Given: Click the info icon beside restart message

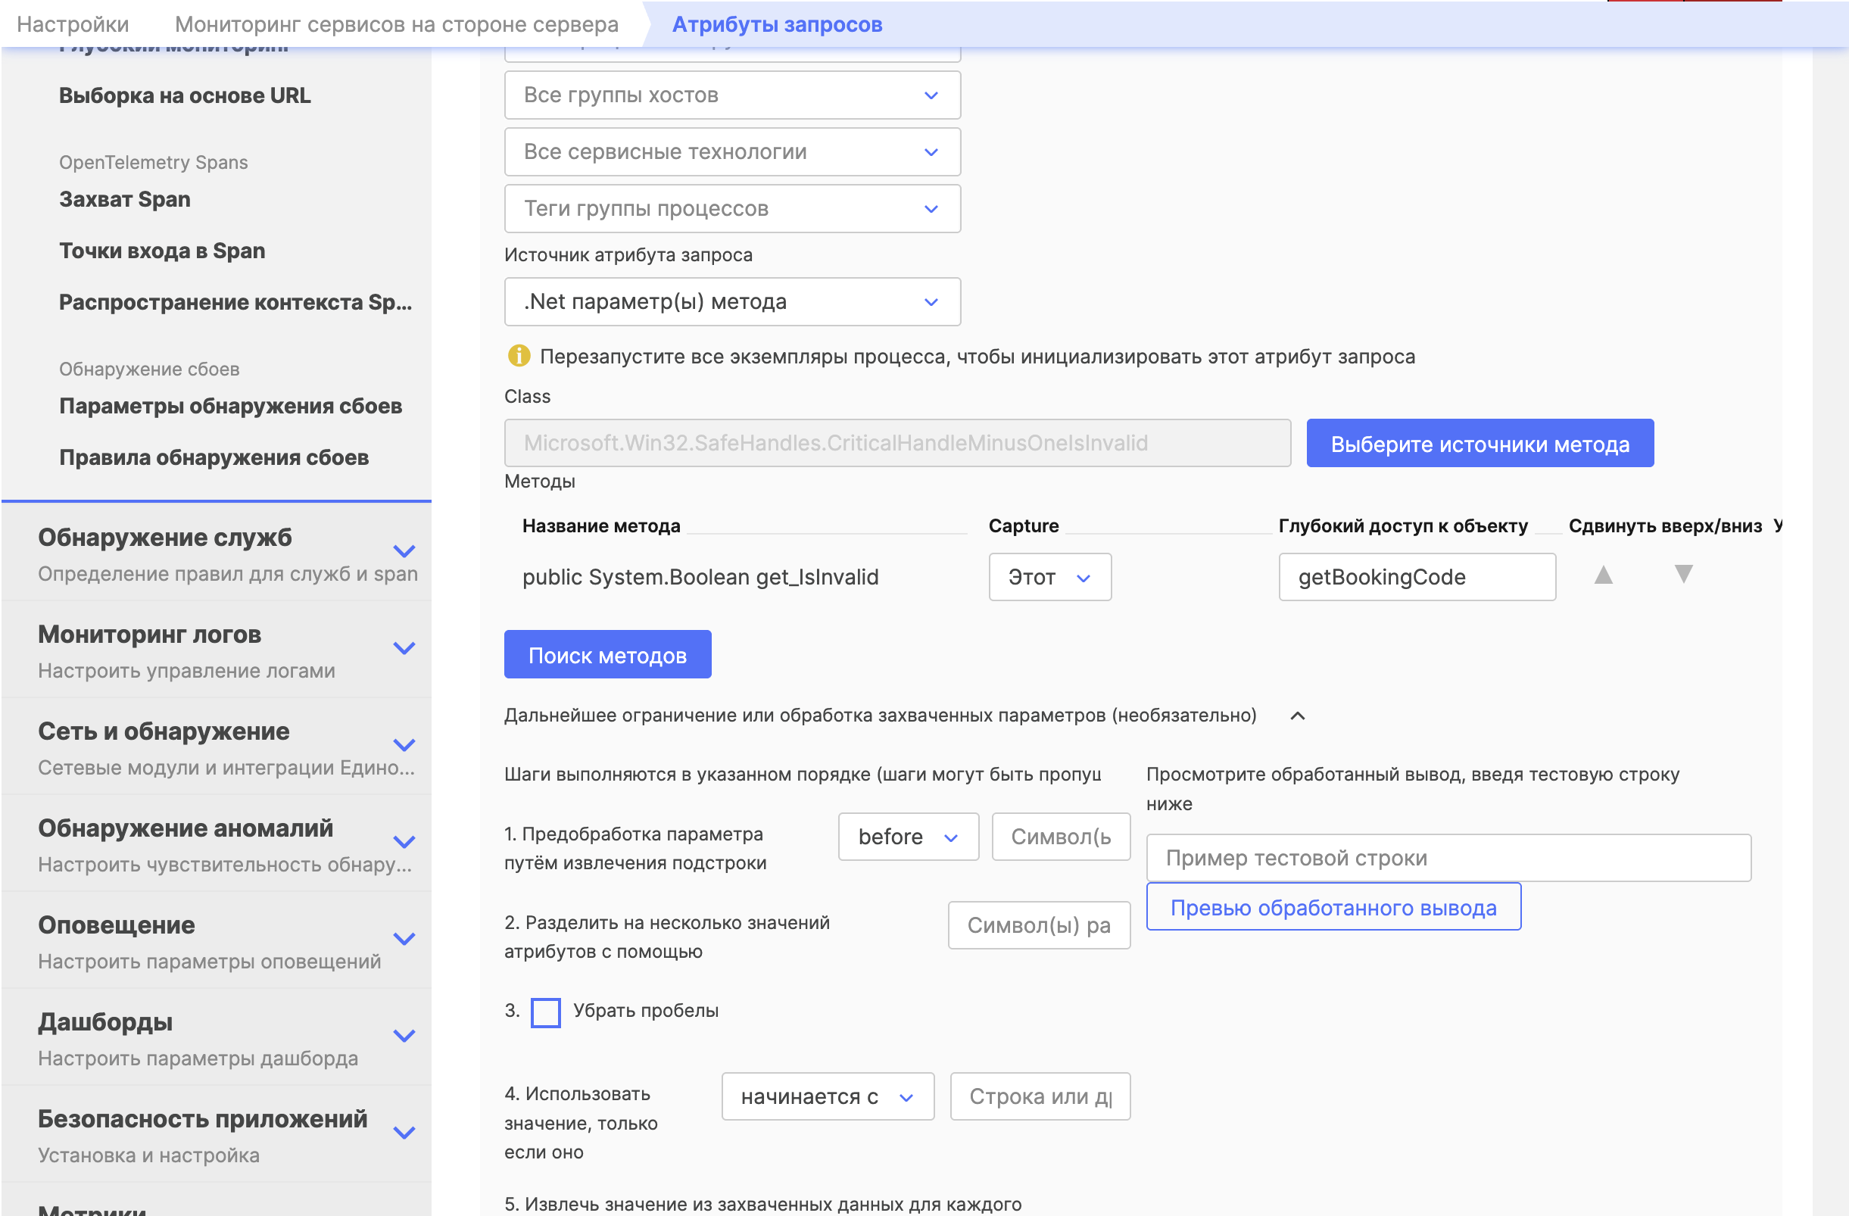Looking at the screenshot, I should pos(518,356).
